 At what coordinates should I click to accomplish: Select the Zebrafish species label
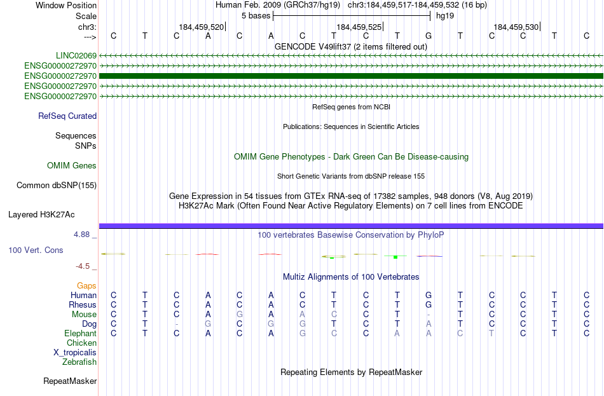pos(79,362)
